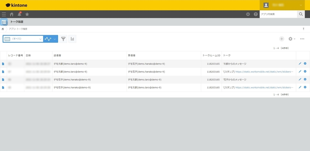Click the first row's 118203165 room ID
The width and height of the screenshot is (310, 151).
pos(213,64)
